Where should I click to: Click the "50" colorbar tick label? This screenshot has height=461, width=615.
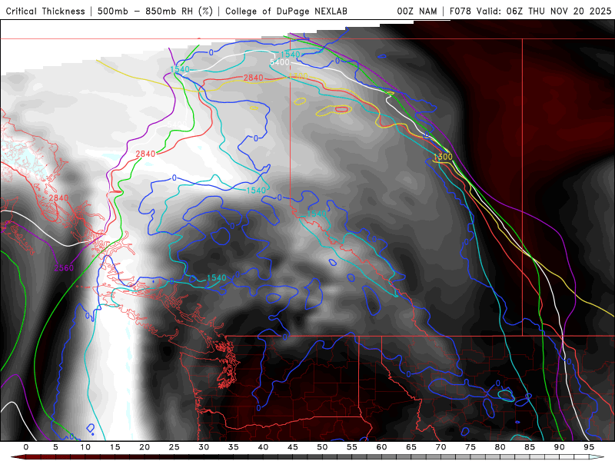322,447
